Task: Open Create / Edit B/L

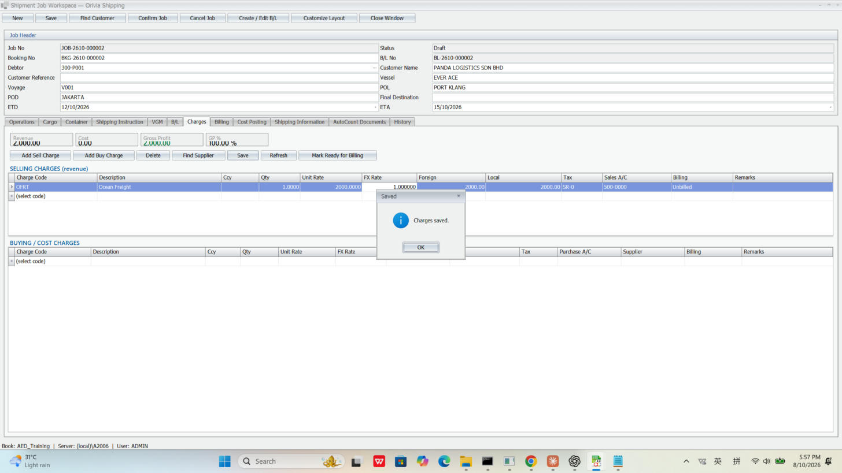Action: 258,18
